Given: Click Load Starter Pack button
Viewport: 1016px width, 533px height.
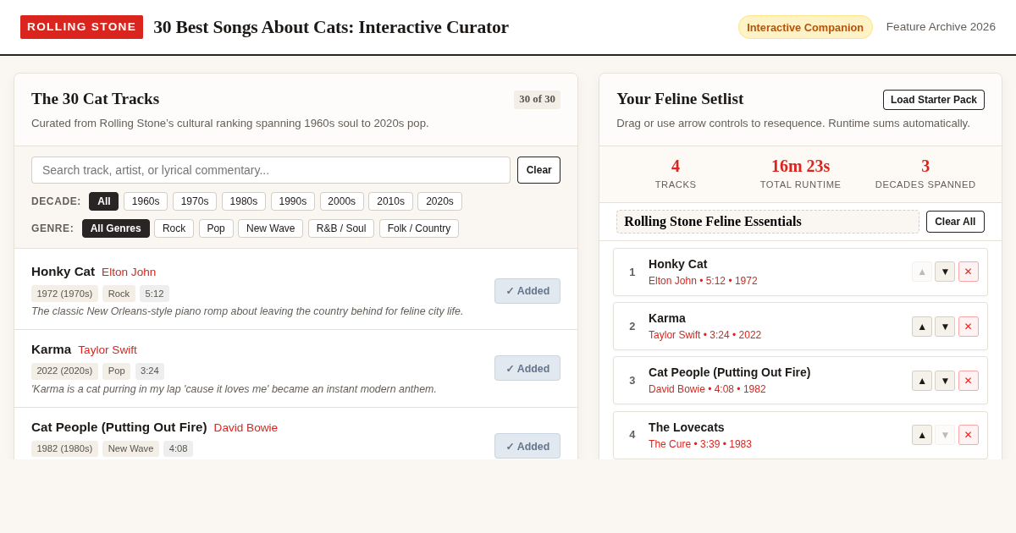Looking at the screenshot, I should pos(934,100).
